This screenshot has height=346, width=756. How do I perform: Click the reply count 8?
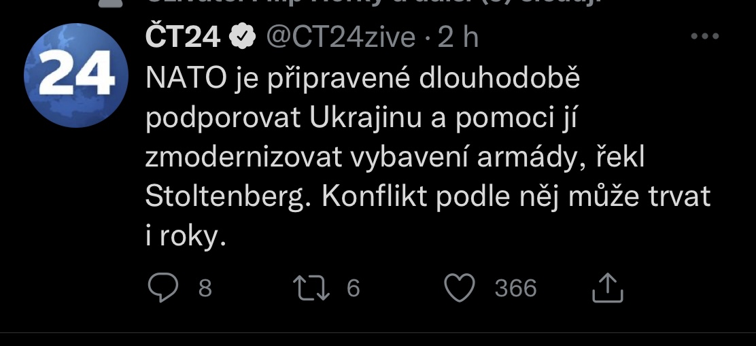click(x=205, y=289)
